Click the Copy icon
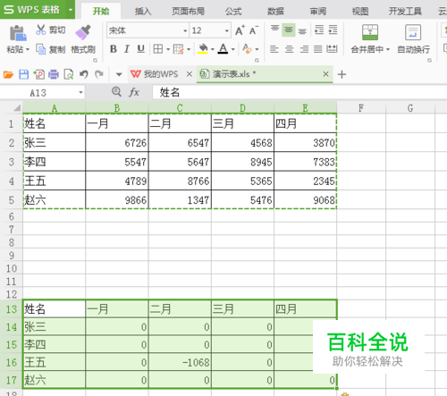Image resolution: width=447 pixels, height=396 pixels. (x=41, y=49)
